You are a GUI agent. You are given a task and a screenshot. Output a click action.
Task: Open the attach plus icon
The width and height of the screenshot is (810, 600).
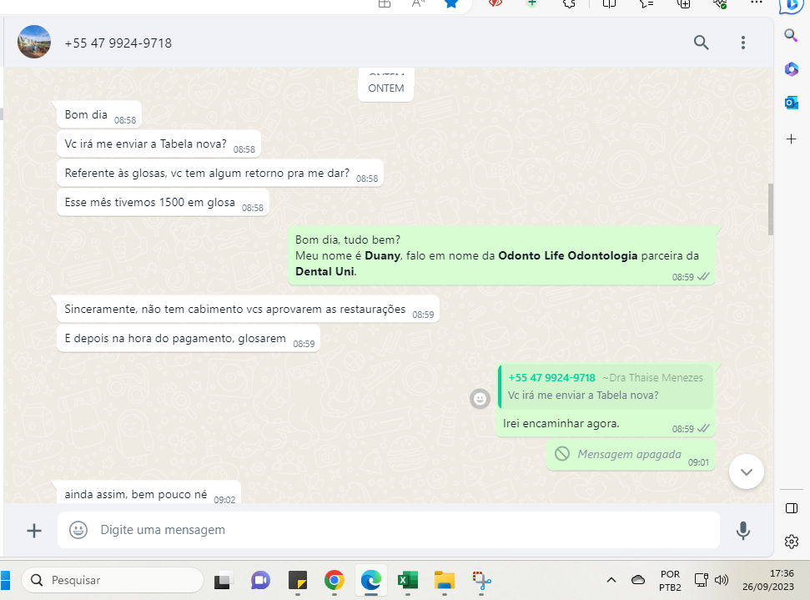pos(34,530)
